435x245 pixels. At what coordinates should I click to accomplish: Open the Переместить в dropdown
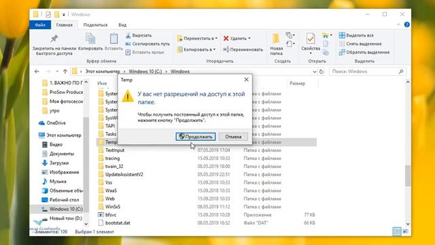(197, 38)
